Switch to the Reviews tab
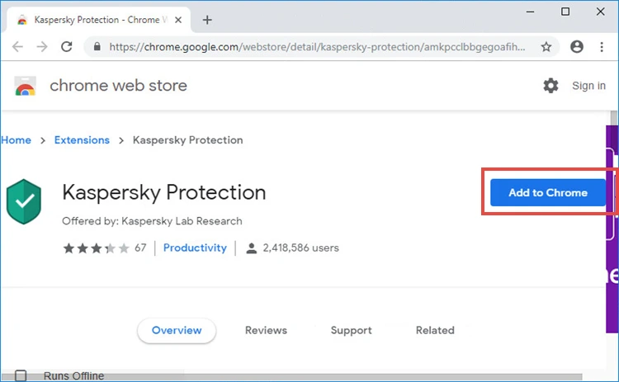Image resolution: width=619 pixels, height=382 pixels. tap(266, 330)
